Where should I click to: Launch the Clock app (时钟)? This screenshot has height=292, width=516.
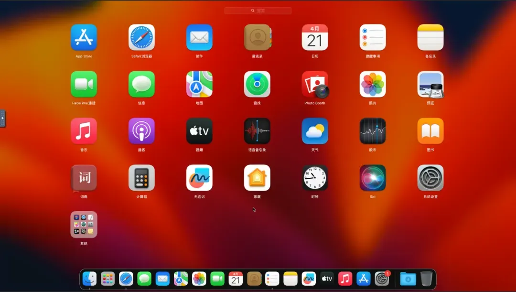coord(315,178)
